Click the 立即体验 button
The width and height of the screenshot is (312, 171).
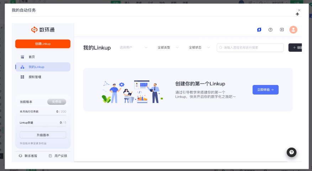click(x=265, y=90)
